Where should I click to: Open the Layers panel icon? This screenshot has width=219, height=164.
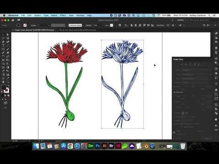point(216,90)
